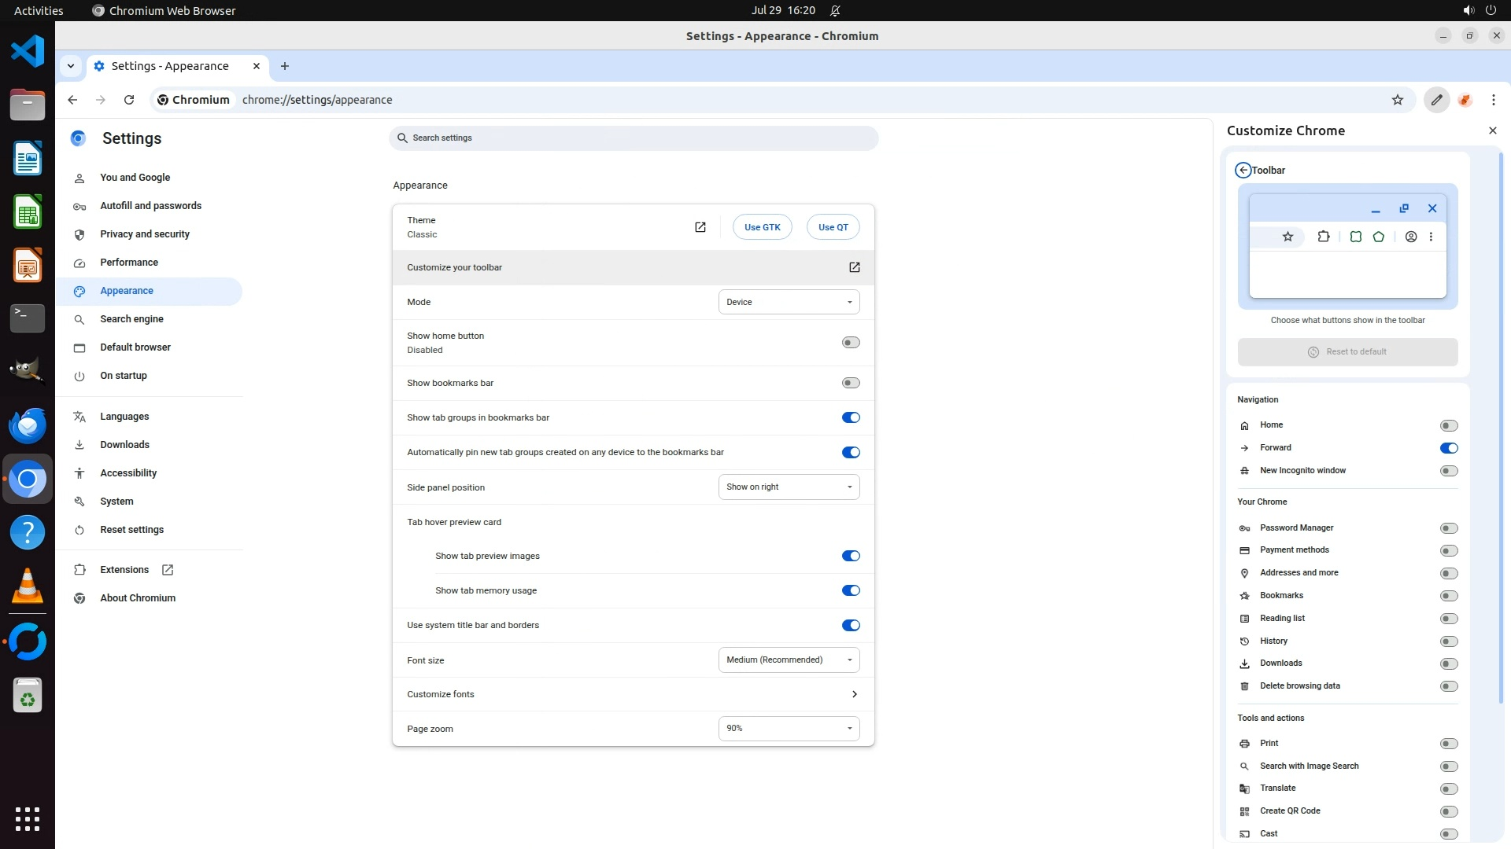Open Privacy and security settings section
Viewport: 1511px width, 849px height.
click(x=145, y=234)
